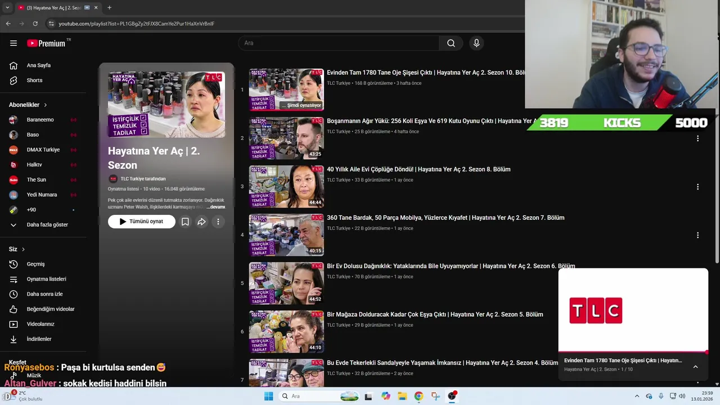The height and width of the screenshot is (405, 720).
Task: Open options menu for 8. Bölüm video
Action: (697, 187)
